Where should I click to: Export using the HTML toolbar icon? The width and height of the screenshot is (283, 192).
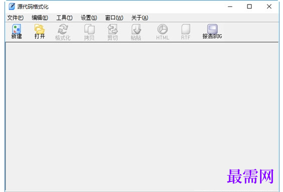pos(162,32)
